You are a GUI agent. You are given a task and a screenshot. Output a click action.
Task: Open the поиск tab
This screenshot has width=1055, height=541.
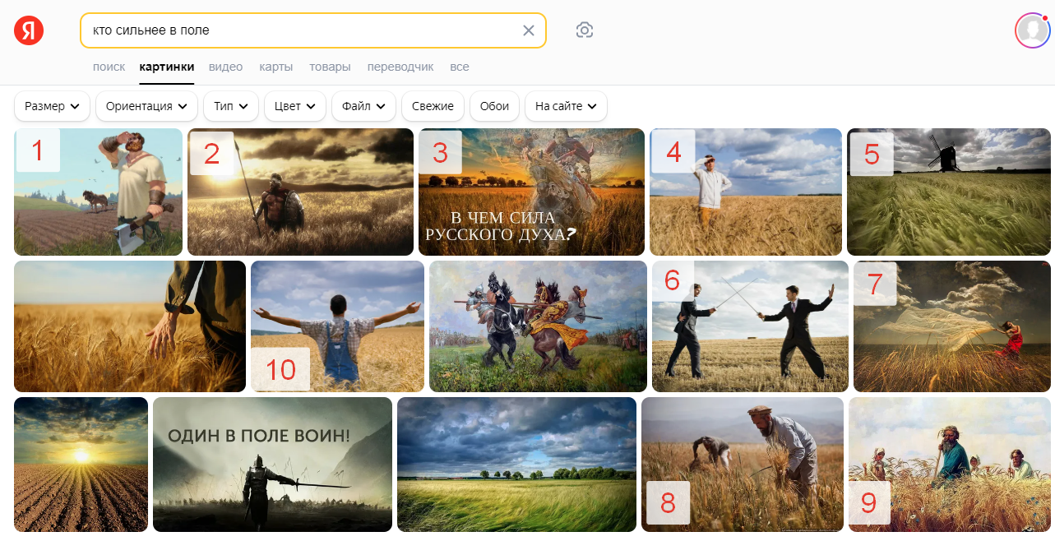click(109, 67)
